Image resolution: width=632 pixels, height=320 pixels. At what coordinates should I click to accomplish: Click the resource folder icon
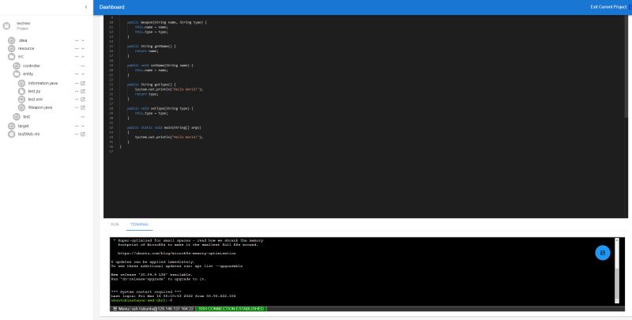point(11,48)
